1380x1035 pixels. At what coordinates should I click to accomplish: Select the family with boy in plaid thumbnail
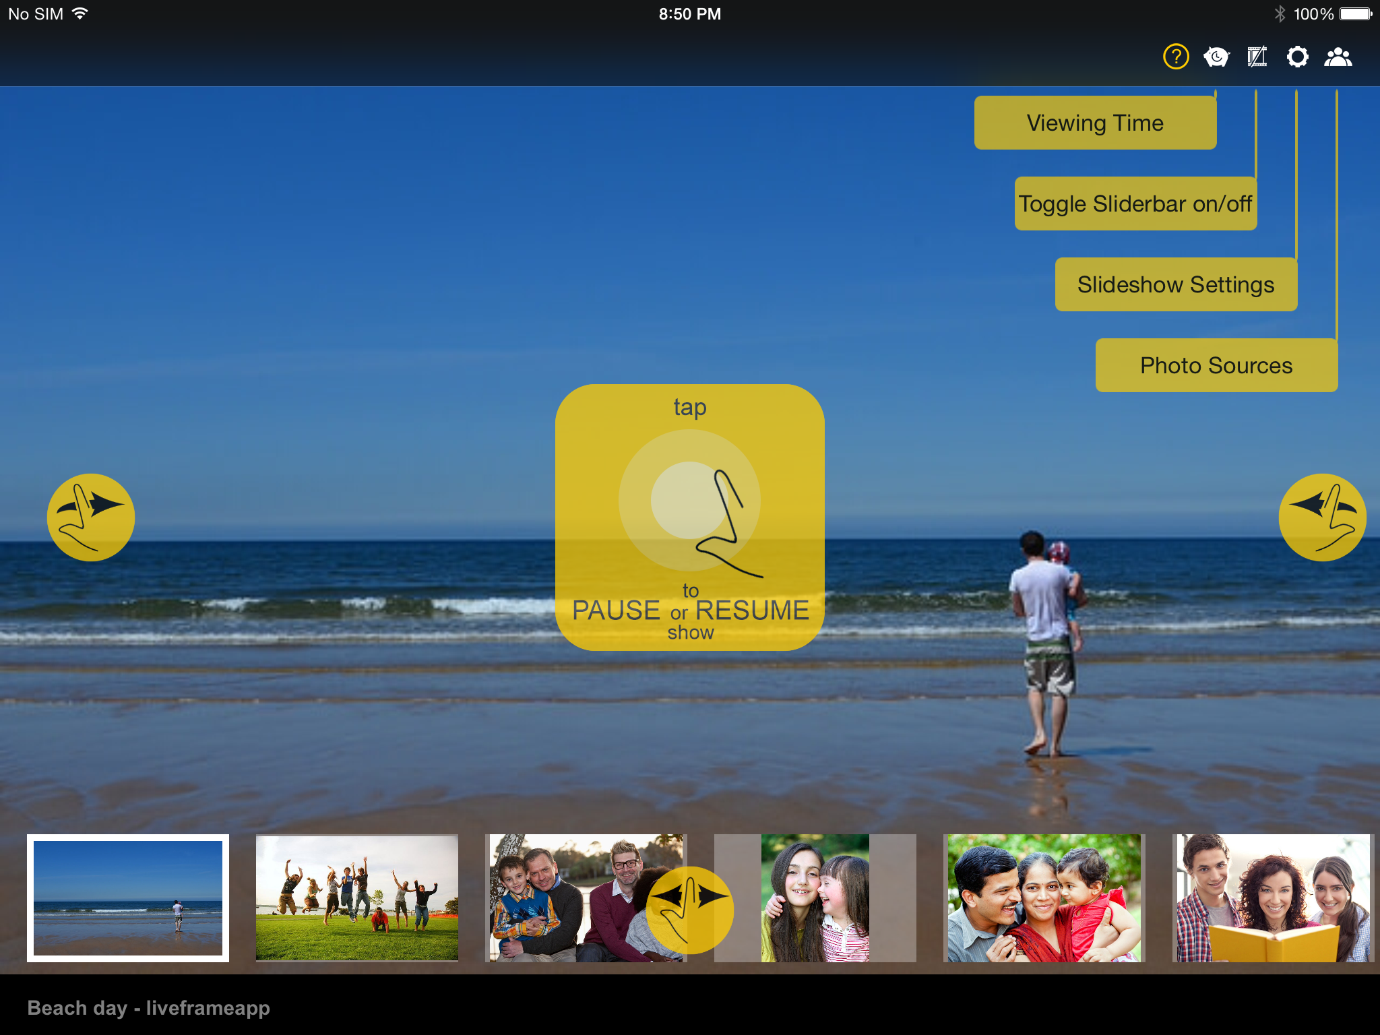point(586,898)
